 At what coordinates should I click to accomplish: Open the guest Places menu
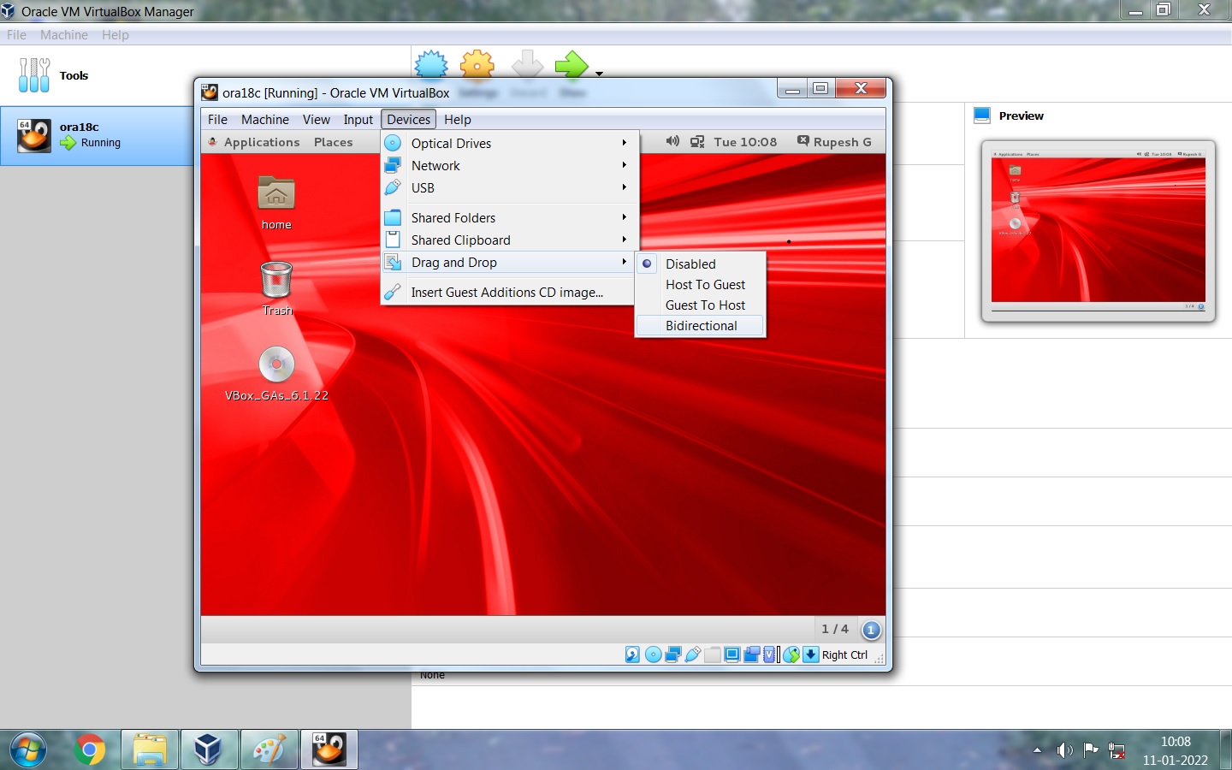tap(333, 142)
